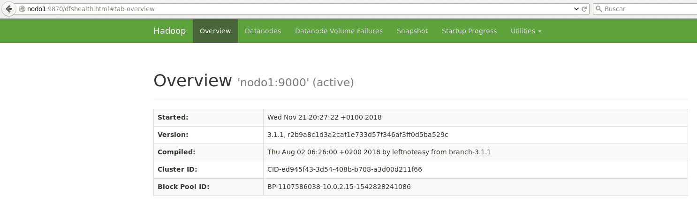
Task: Open the Datanodes tab
Action: click(x=263, y=31)
